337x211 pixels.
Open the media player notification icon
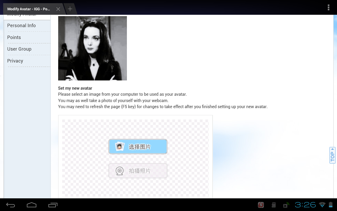[x=286, y=205]
